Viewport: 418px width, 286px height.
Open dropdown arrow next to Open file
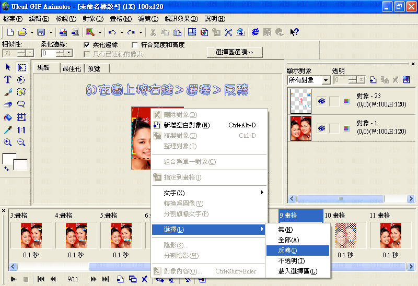(x=32, y=32)
